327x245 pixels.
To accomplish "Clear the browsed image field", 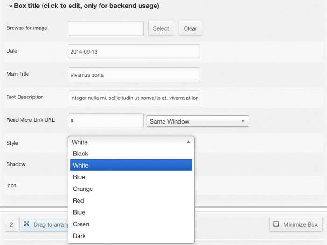I will pos(190,28).
